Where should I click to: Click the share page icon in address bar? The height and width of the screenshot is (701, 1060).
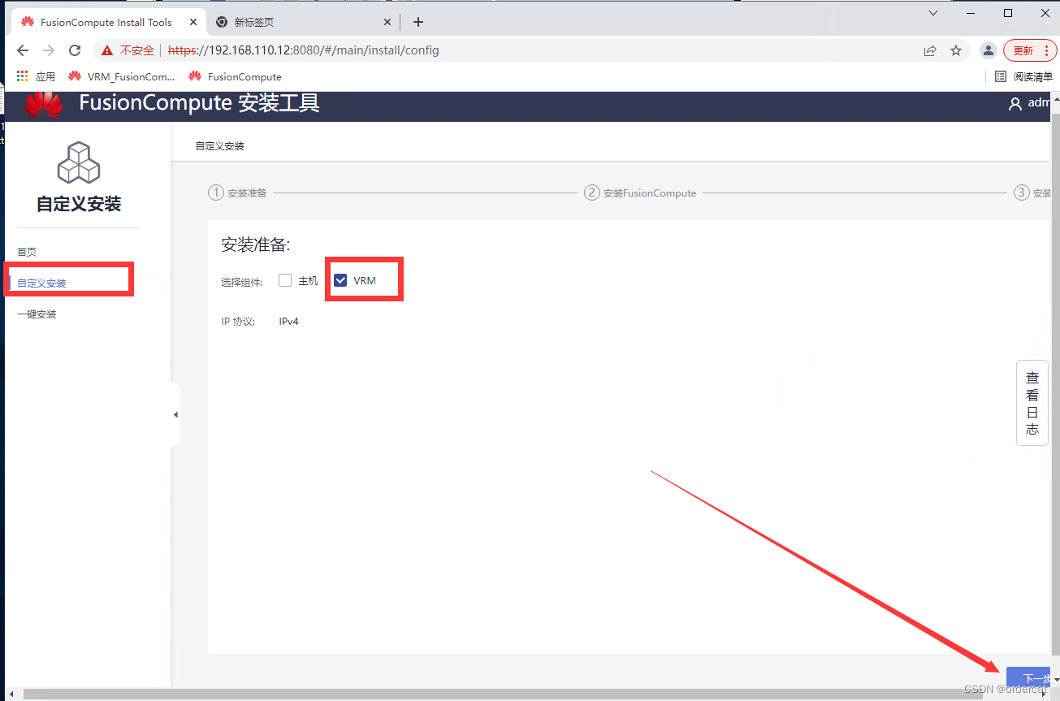click(930, 50)
